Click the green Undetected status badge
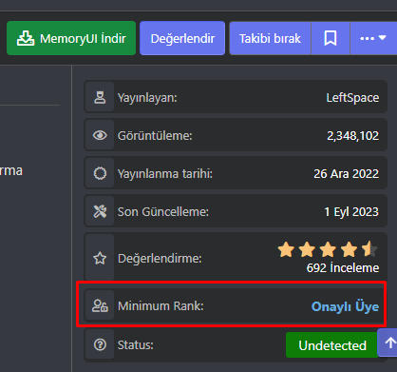Viewport: 397px width, 372px height. [x=332, y=345]
